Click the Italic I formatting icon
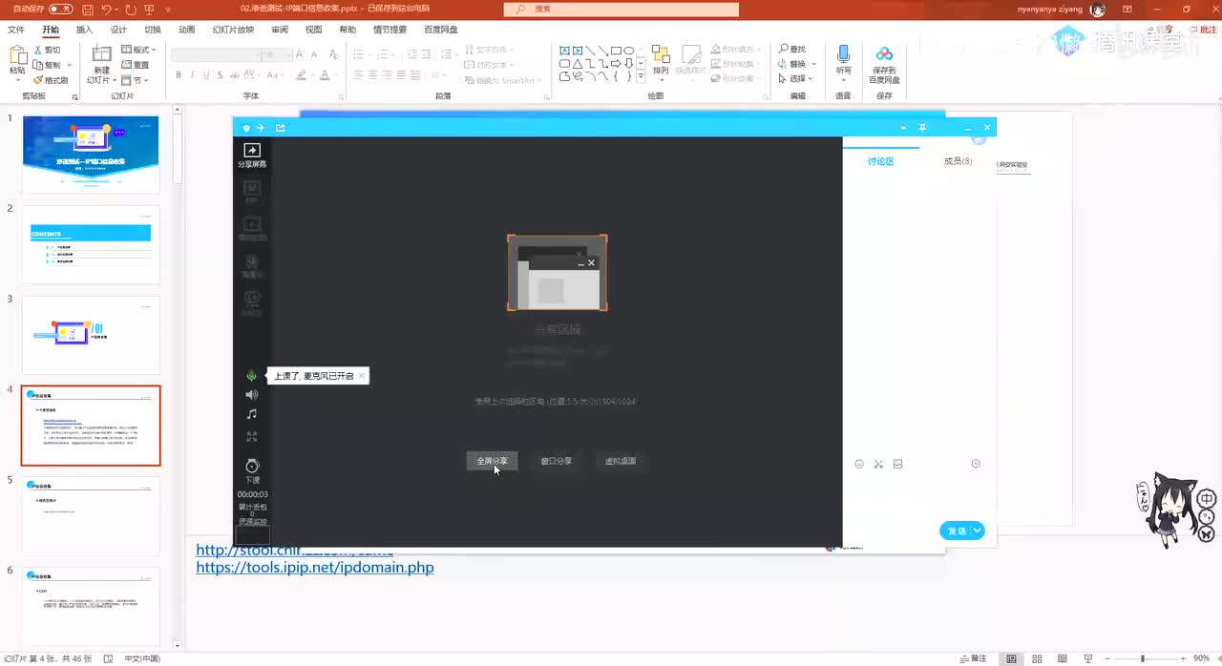The width and height of the screenshot is (1222, 666). click(192, 74)
